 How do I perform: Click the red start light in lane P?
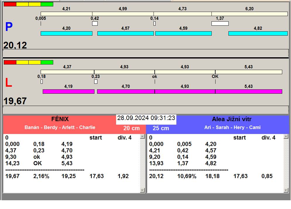click(10, 4)
